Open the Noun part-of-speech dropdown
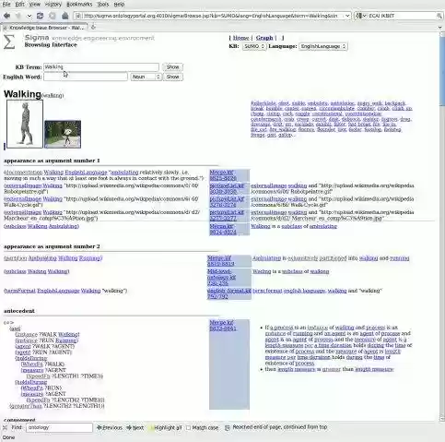This screenshot has width=445, height=442. (146, 77)
